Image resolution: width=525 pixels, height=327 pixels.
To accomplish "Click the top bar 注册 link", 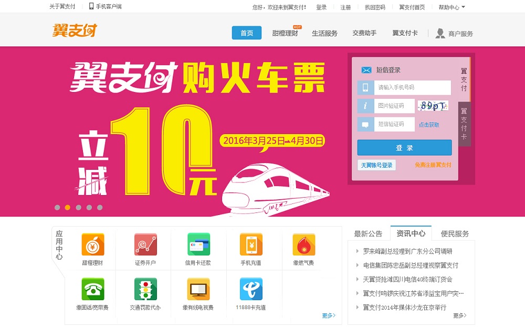I will pyautogui.click(x=345, y=7).
